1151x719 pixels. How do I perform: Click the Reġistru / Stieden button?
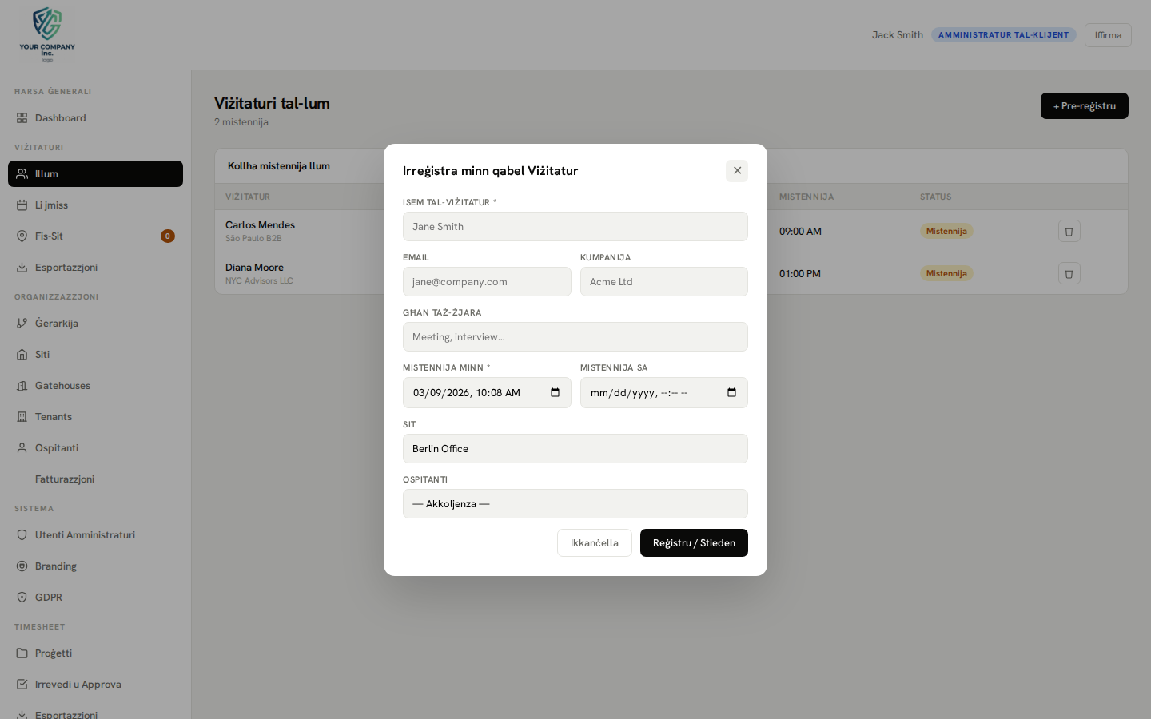point(694,542)
